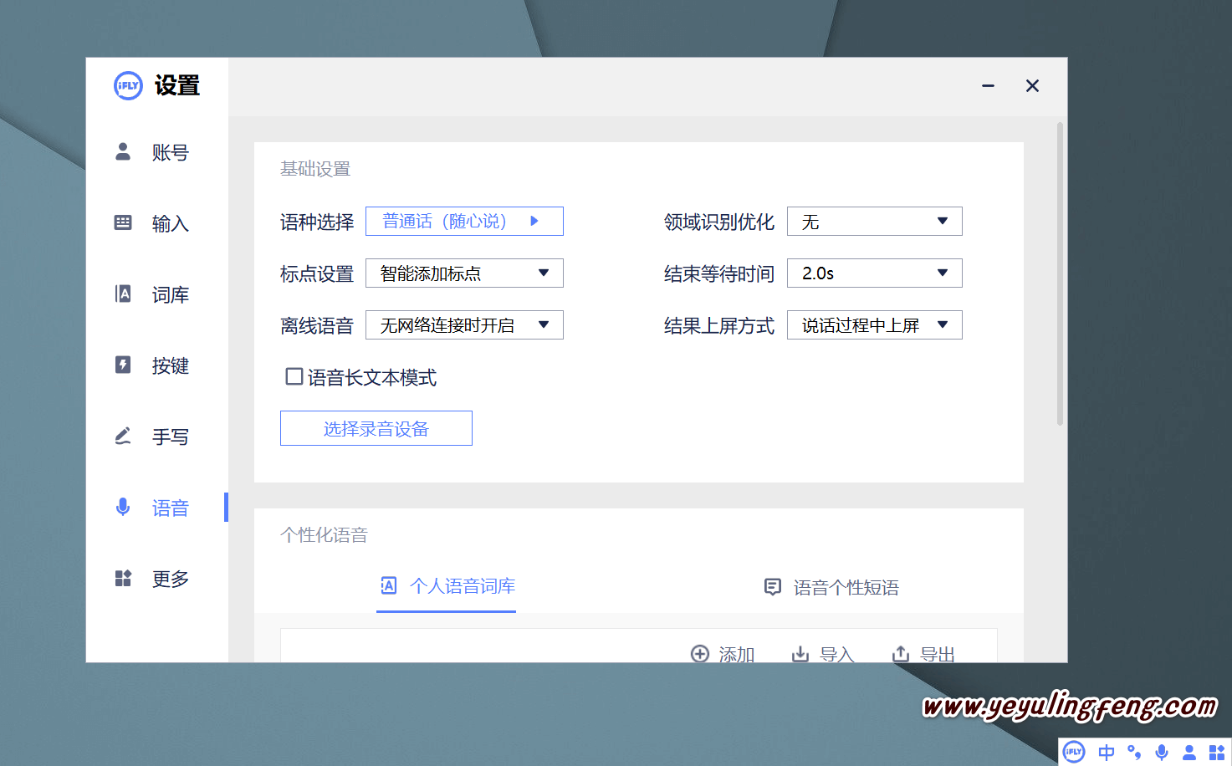Click microphone icon on floating status bar
The height and width of the screenshot is (766, 1232).
(1162, 753)
